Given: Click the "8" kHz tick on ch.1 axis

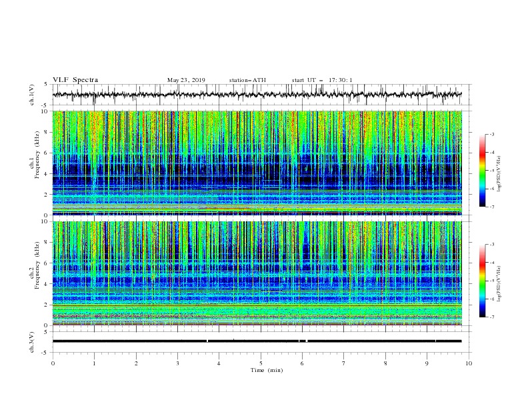Looking at the screenshot, I should click(47, 132).
